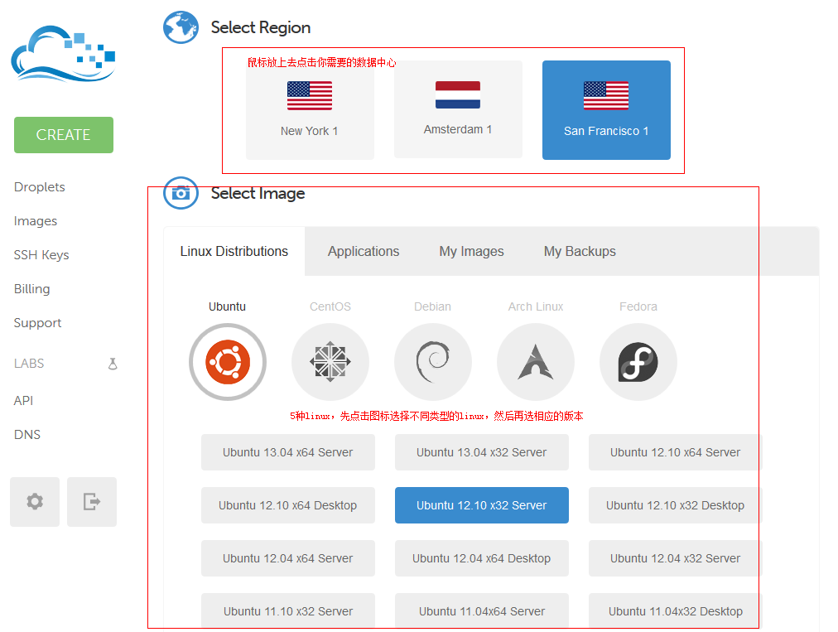Go to SSH Keys page
This screenshot has height=632, width=838.
pyautogui.click(x=41, y=255)
